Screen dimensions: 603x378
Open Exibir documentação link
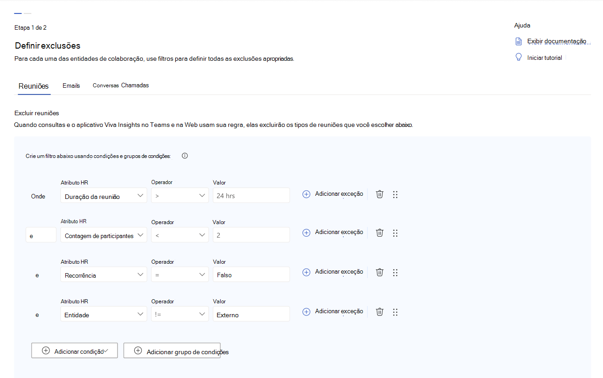point(557,41)
